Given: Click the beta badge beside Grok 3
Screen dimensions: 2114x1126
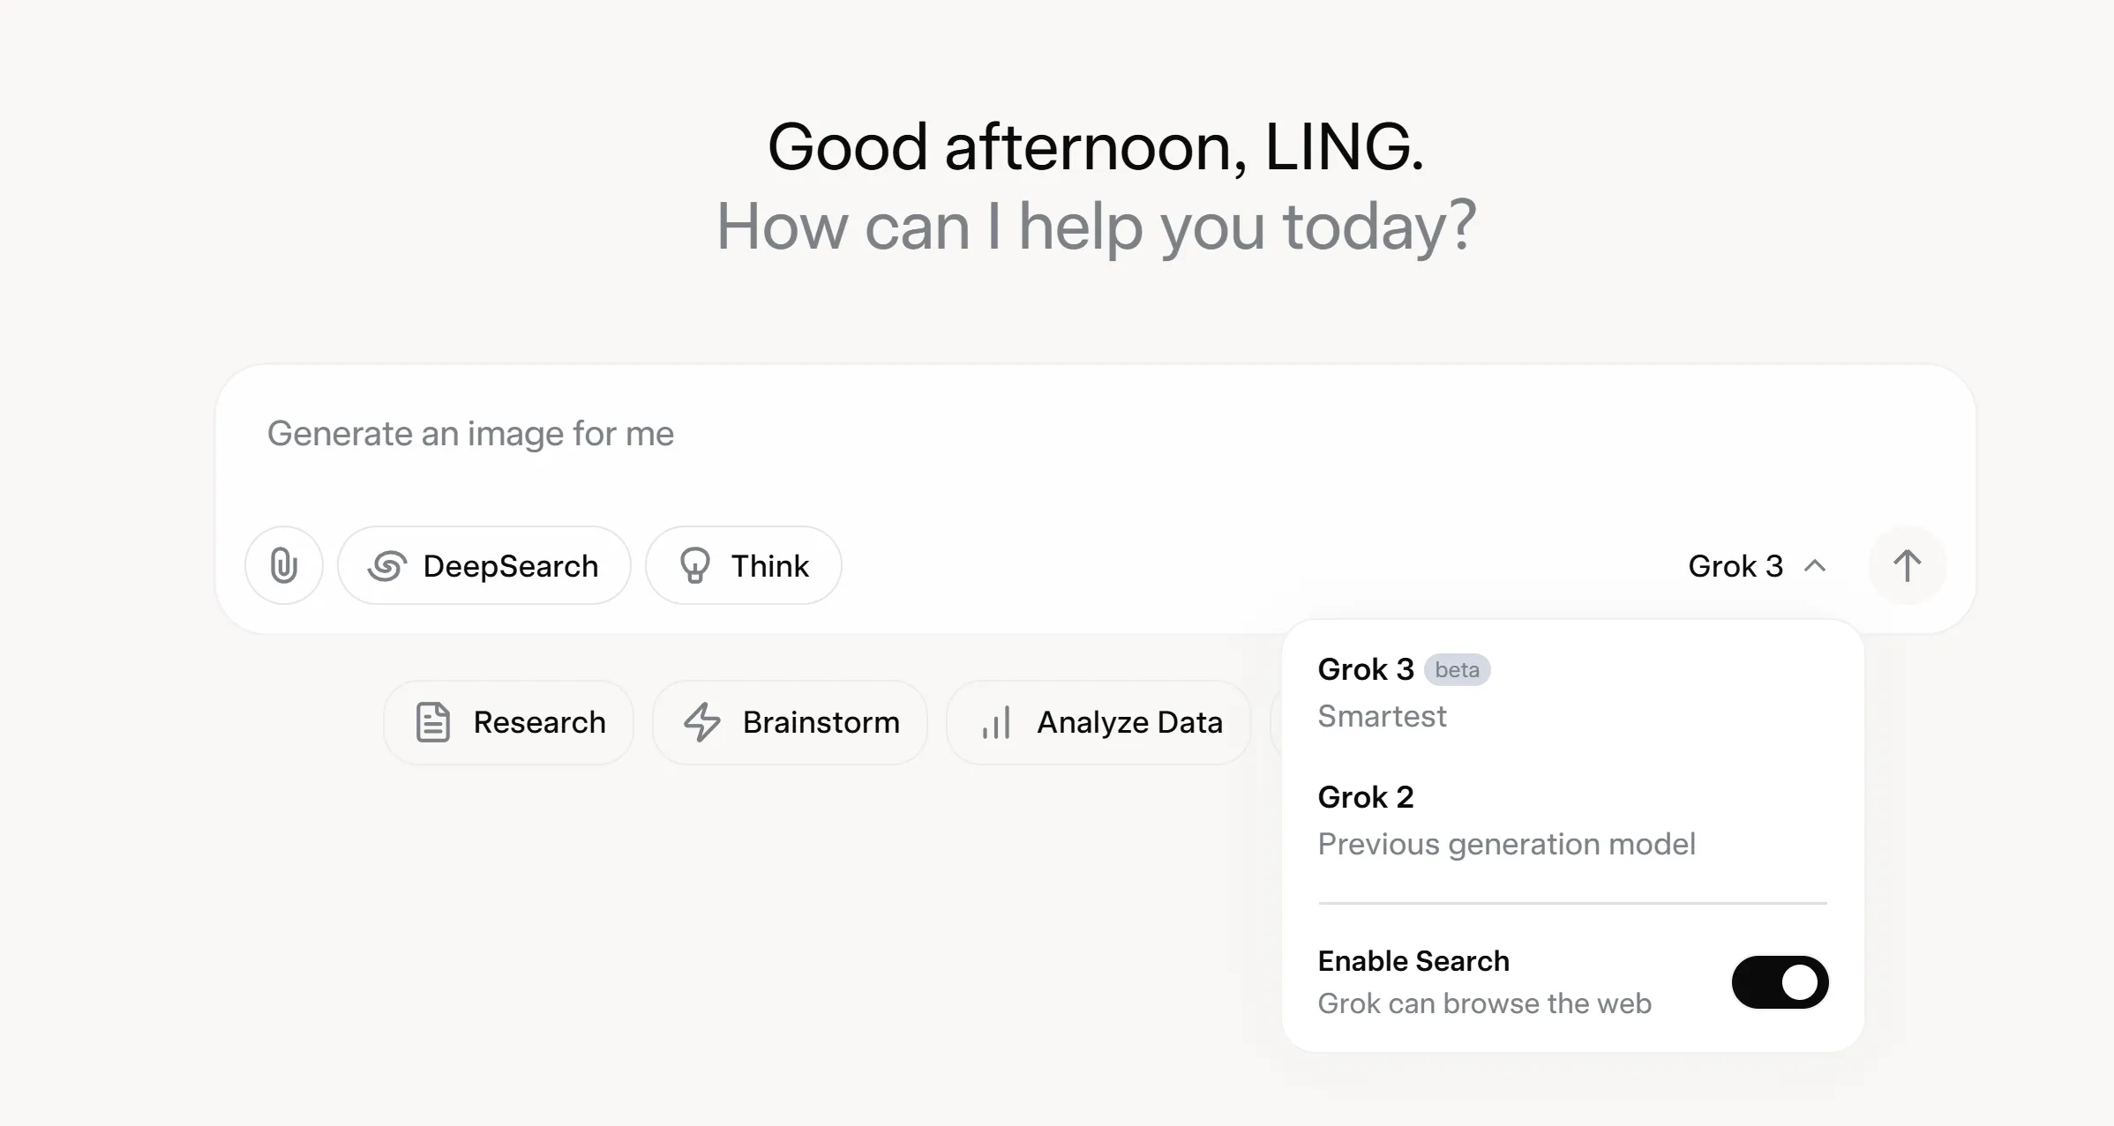Looking at the screenshot, I should [1457, 670].
